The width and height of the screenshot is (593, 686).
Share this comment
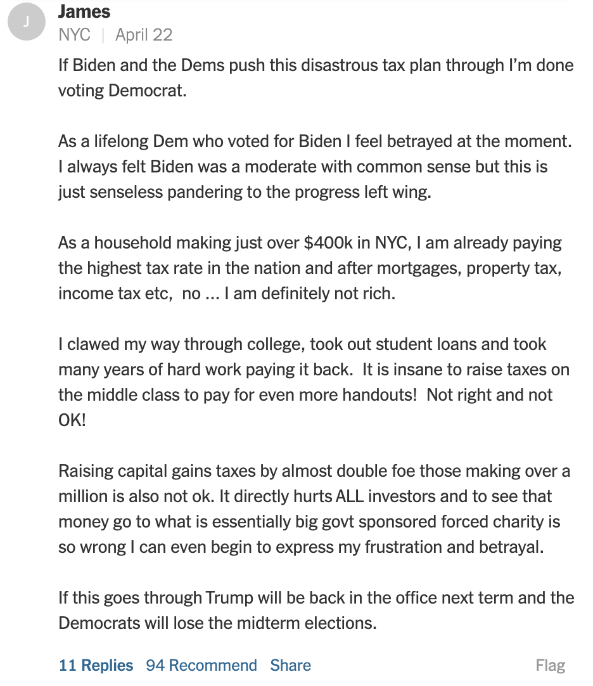(290, 665)
